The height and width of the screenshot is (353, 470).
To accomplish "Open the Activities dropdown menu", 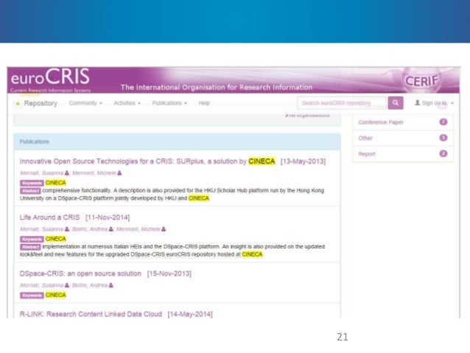I will pos(127,103).
